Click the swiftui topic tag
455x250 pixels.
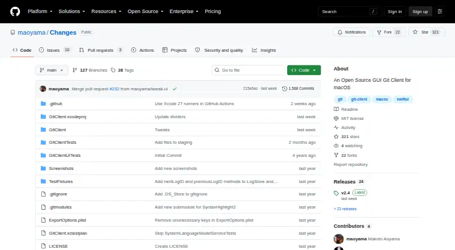click(x=403, y=99)
